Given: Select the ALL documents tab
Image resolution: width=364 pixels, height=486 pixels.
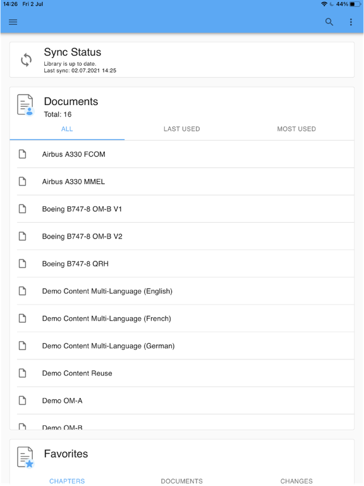Looking at the screenshot, I should click(67, 129).
